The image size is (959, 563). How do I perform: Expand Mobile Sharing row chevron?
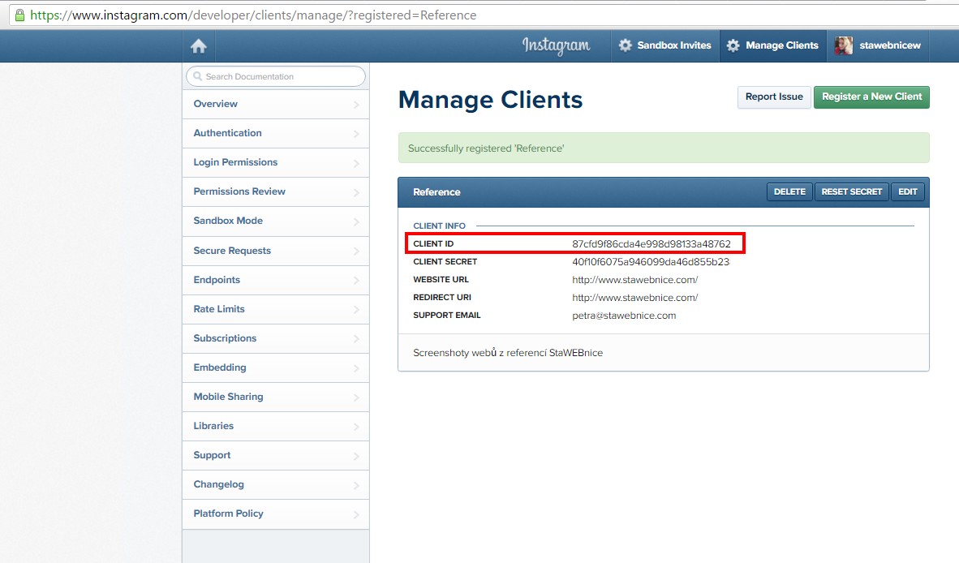click(356, 398)
